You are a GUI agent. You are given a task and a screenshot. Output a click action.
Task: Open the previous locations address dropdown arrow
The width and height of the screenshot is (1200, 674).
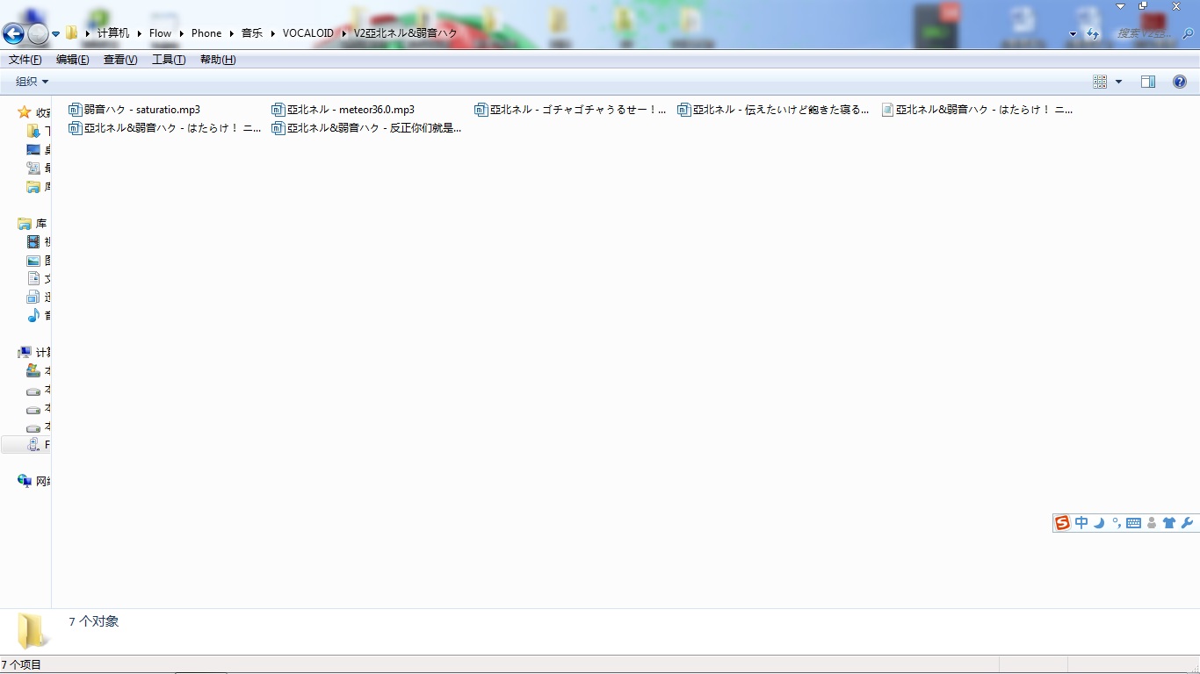(x=1073, y=34)
